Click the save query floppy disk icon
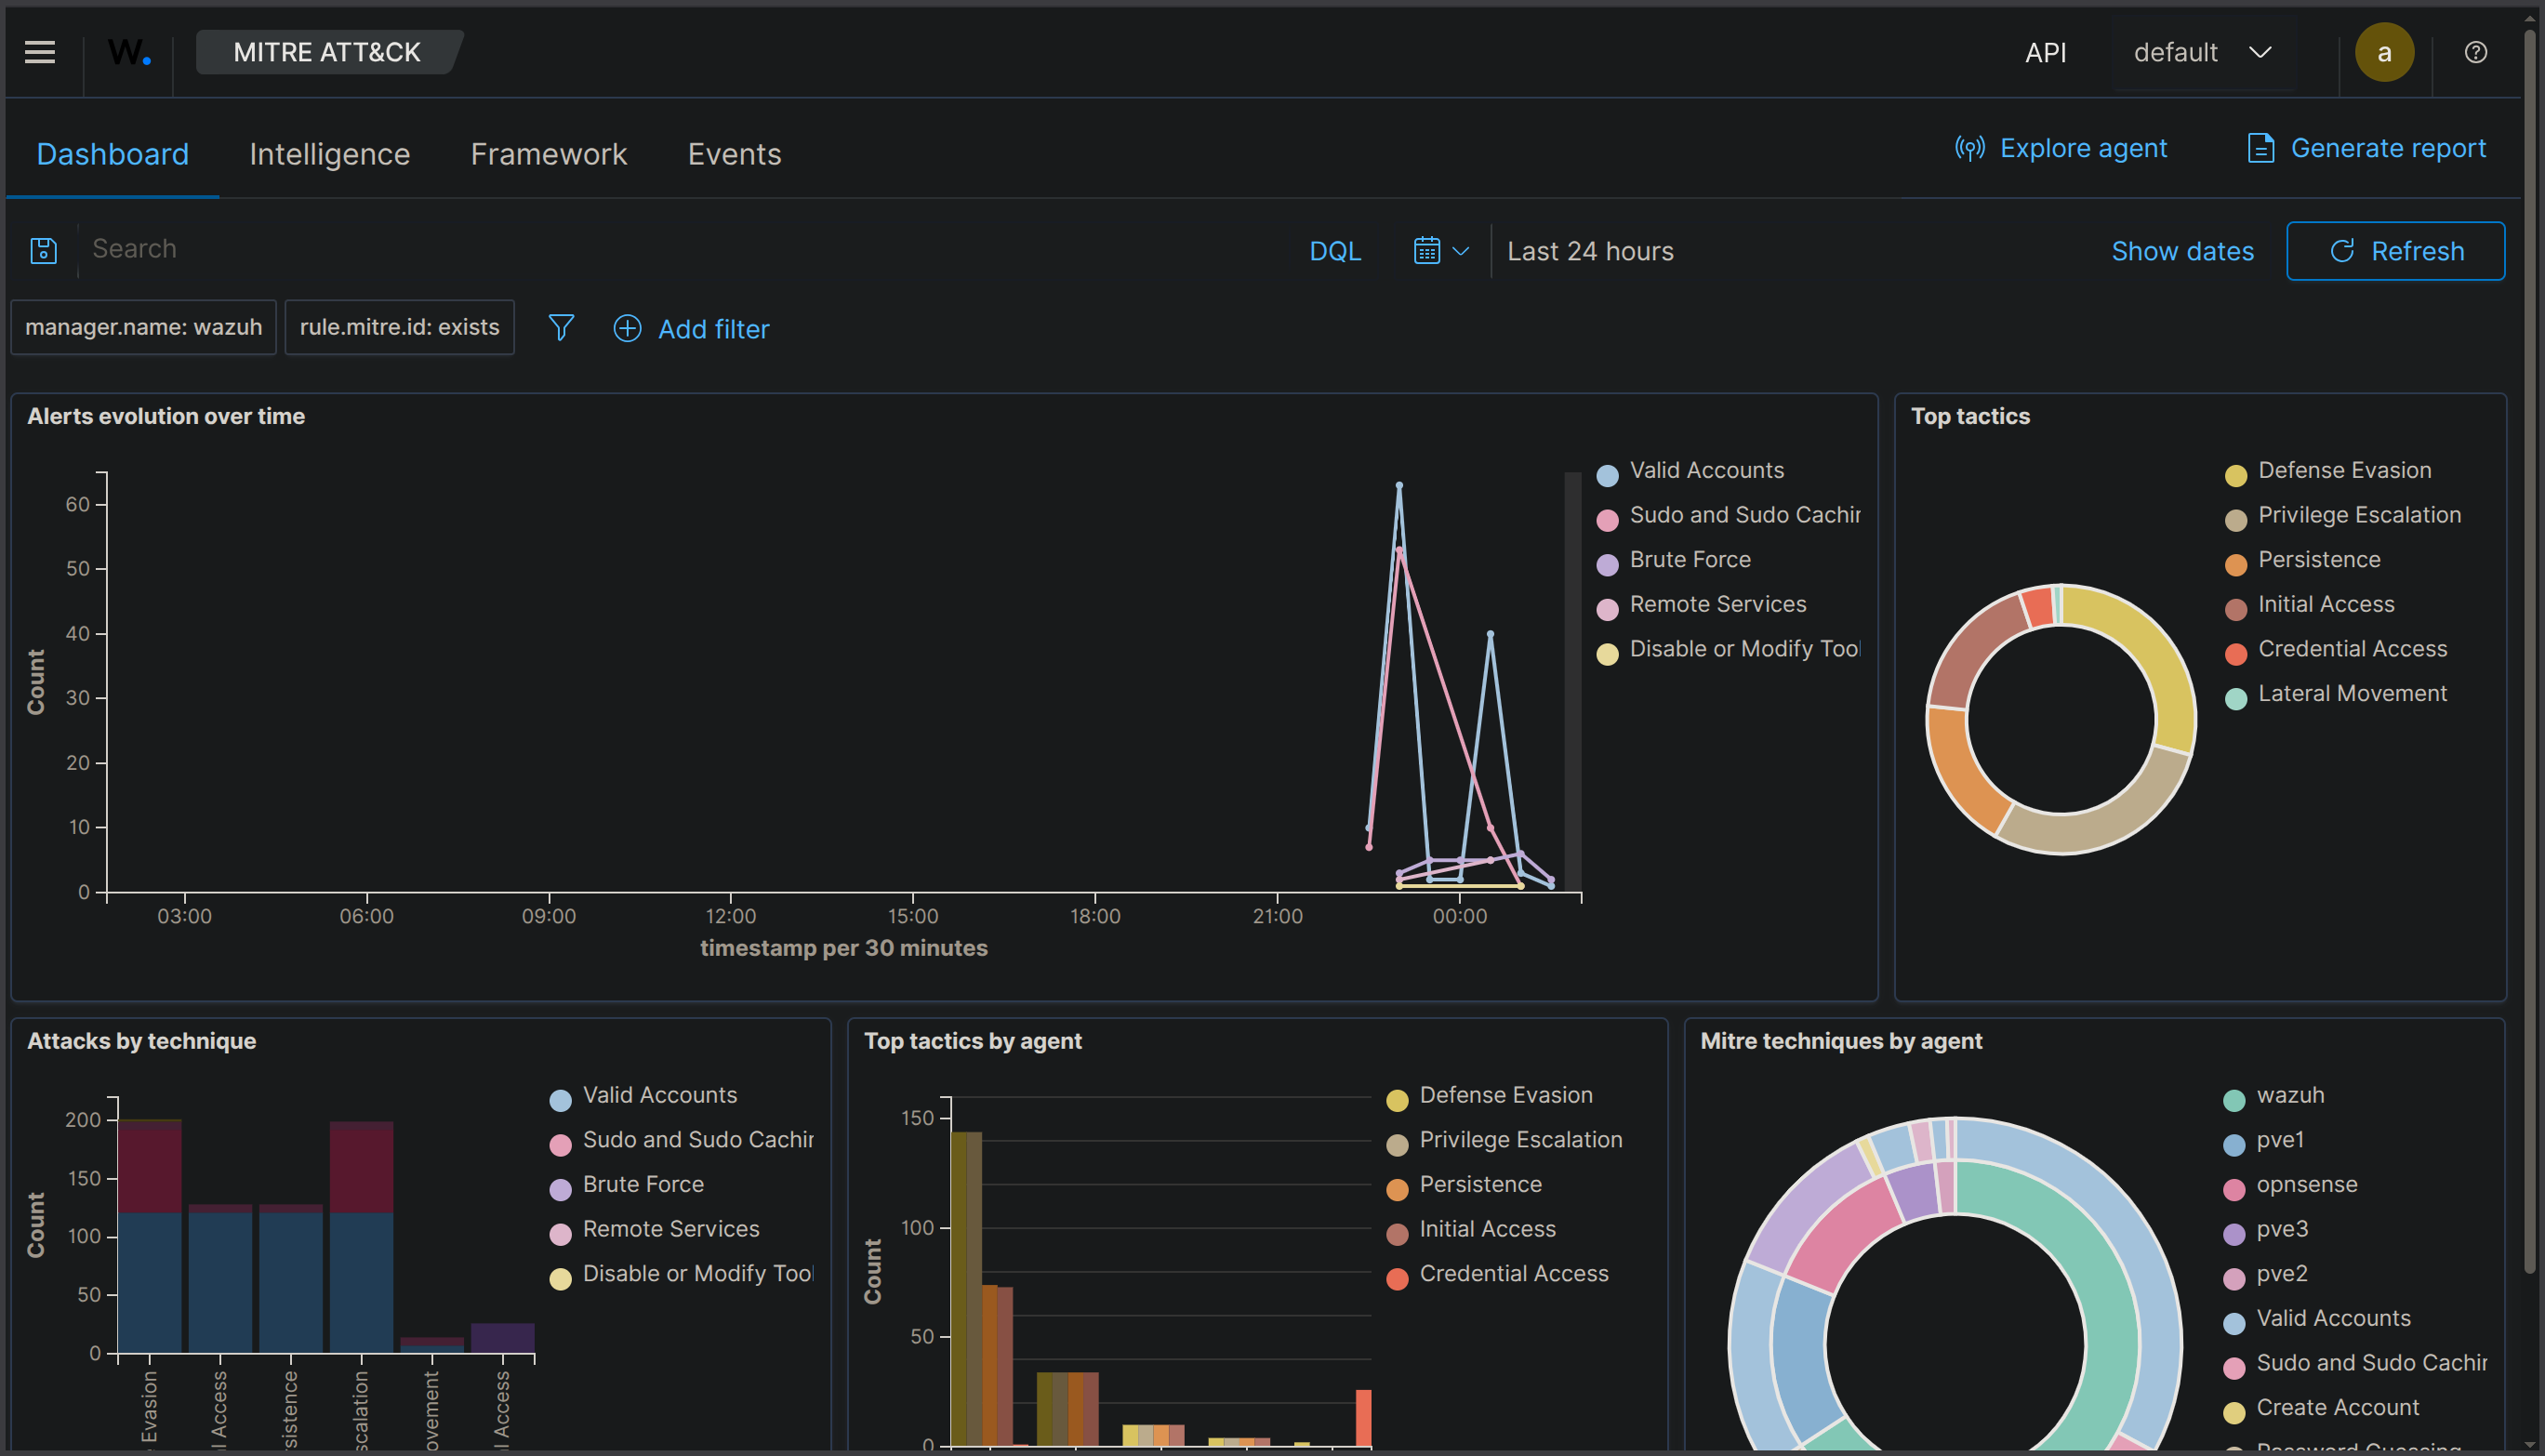This screenshot has height=1456, width=2545. [44, 250]
